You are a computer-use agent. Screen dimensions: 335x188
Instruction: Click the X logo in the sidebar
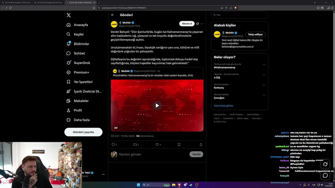coord(69,15)
